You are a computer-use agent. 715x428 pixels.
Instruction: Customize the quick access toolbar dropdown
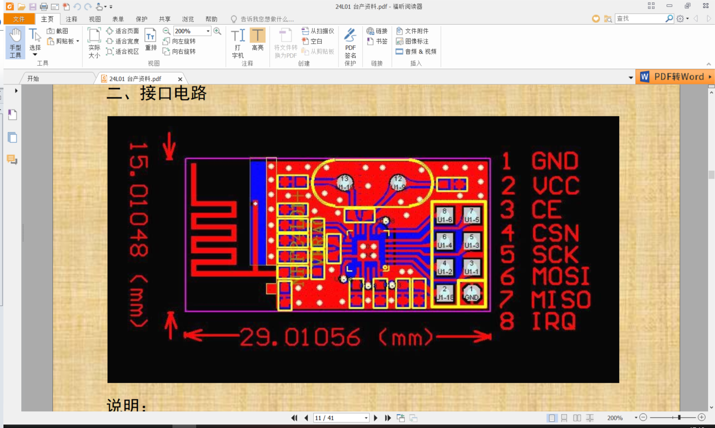click(111, 7)
